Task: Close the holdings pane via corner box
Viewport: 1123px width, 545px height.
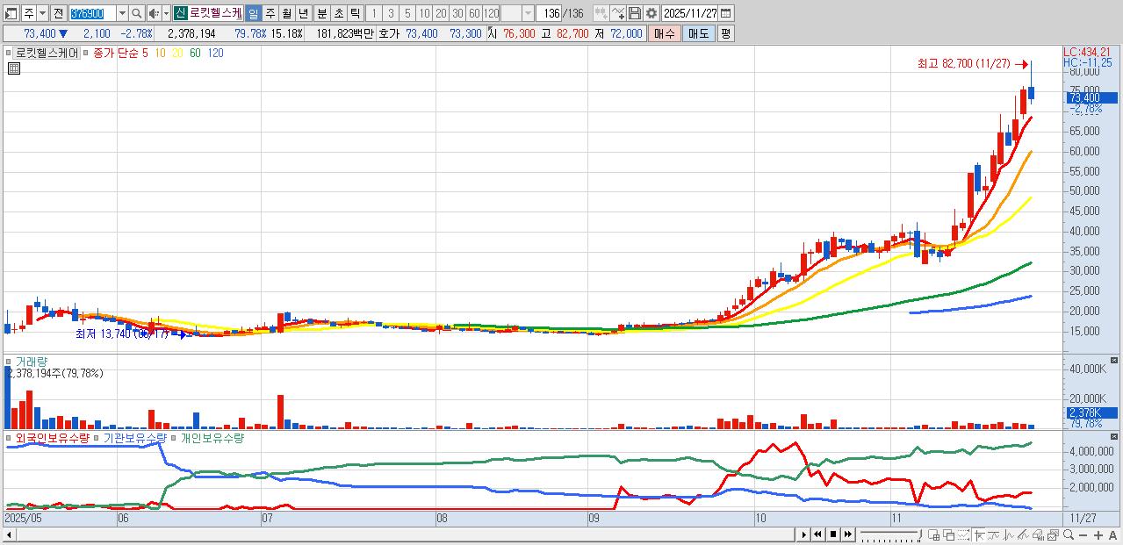Action: (1115, 436)
